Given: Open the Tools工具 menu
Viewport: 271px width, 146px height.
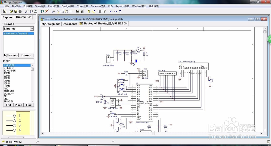Looking at the screenshot, I should click(83, 7).
